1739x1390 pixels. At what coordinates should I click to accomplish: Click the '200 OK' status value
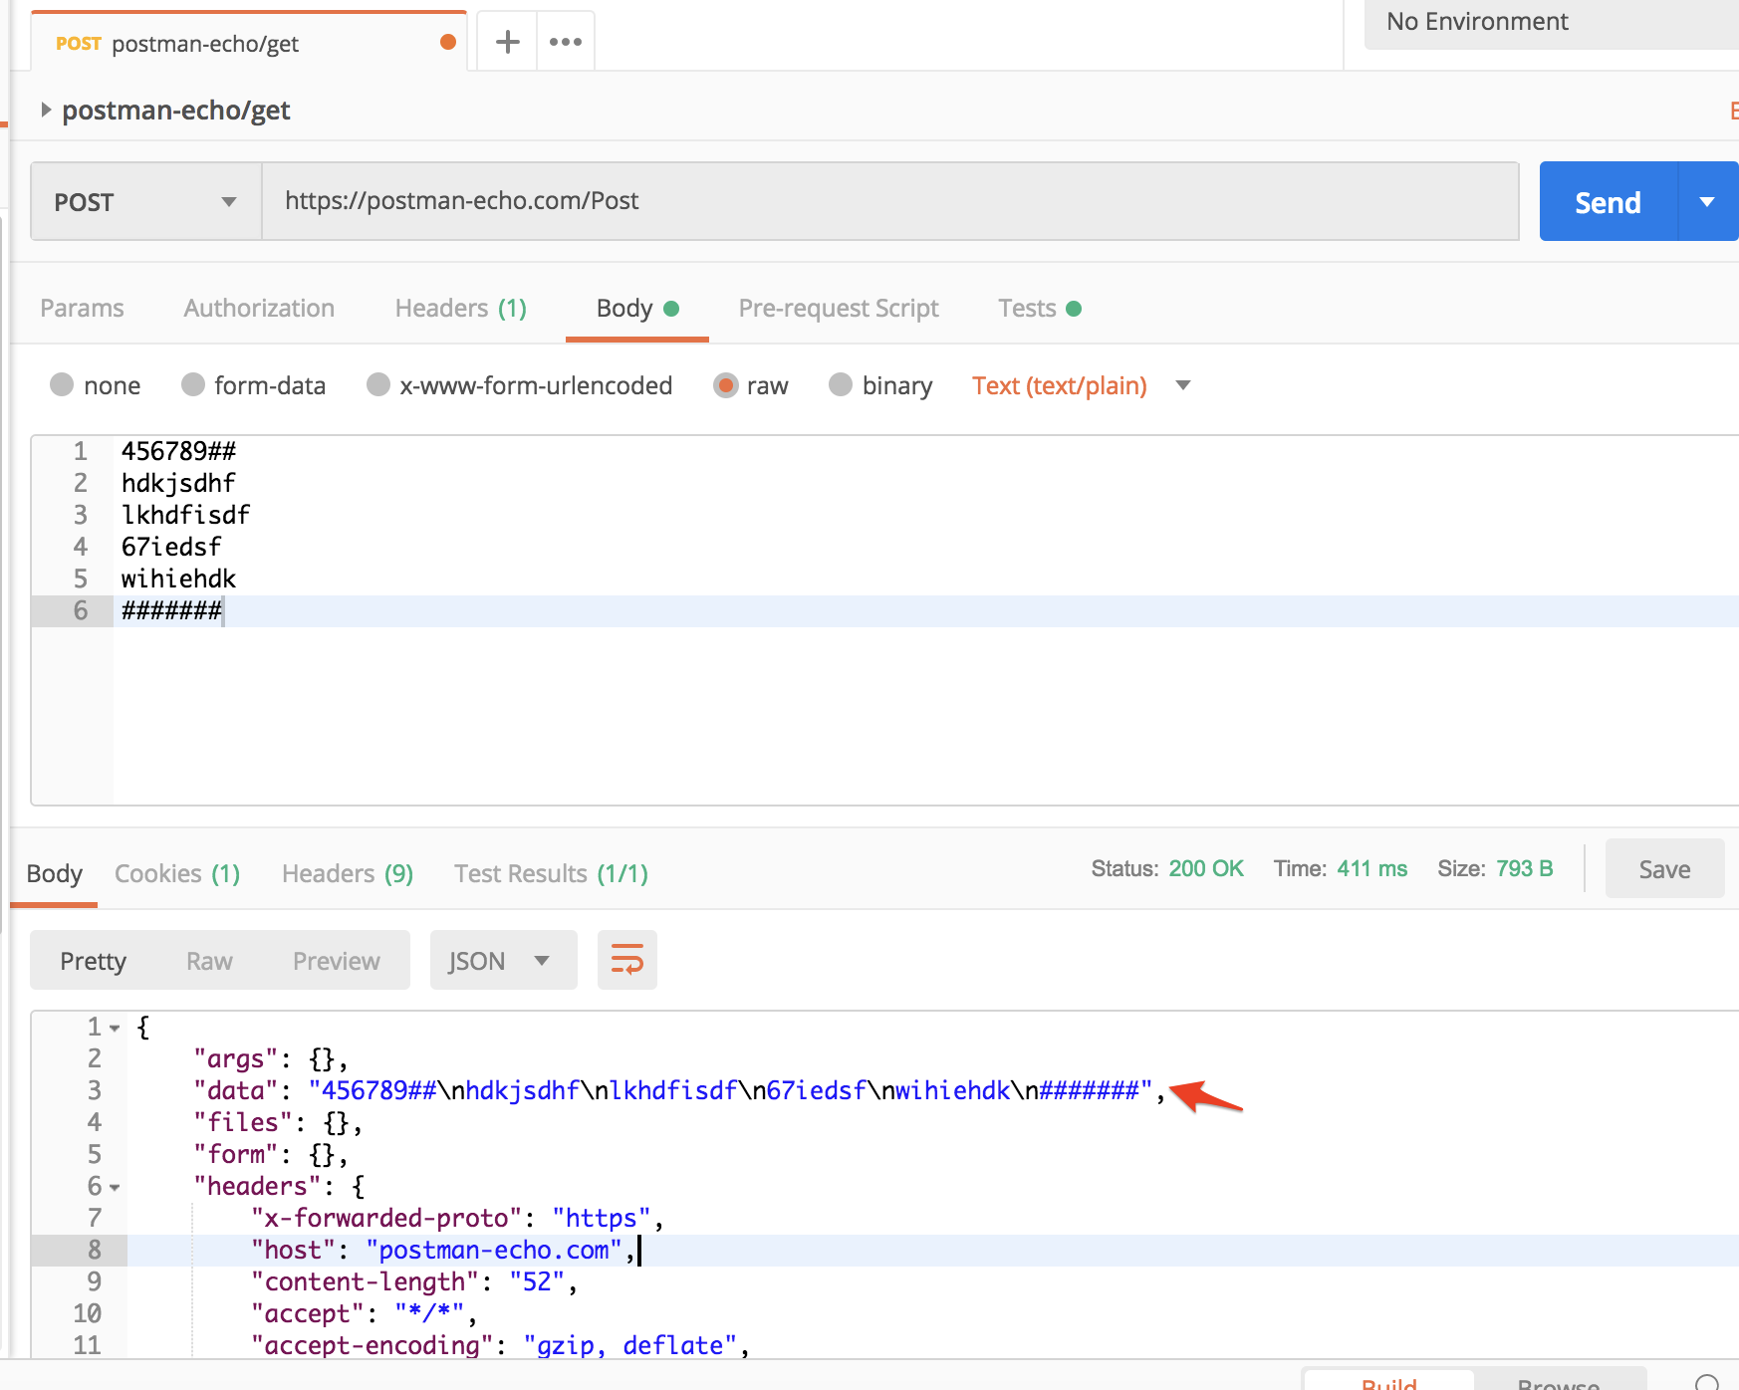click(1205, 868)
